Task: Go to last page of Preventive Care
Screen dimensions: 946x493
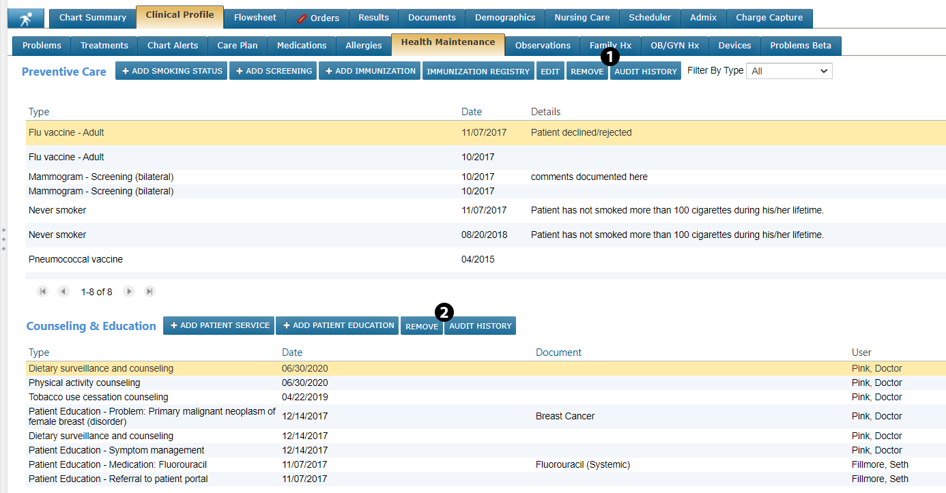Action: click(x=149, y=292)
